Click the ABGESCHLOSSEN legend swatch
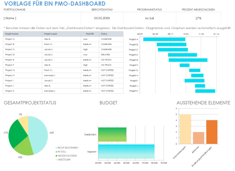 (56, 156)
